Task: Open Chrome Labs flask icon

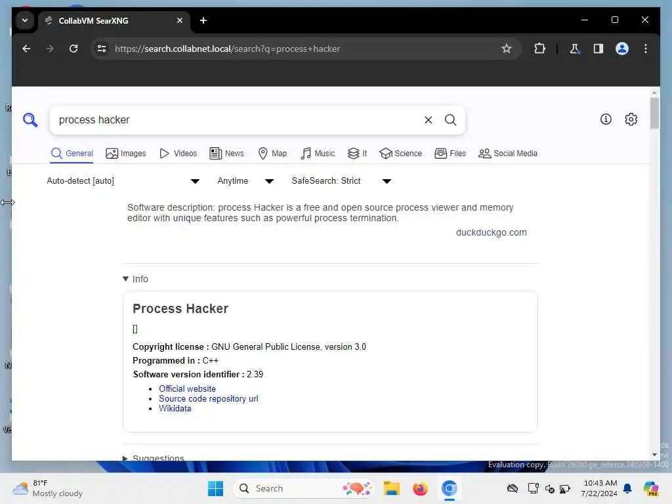Action: pyautogui.click(x=574, y=49)
